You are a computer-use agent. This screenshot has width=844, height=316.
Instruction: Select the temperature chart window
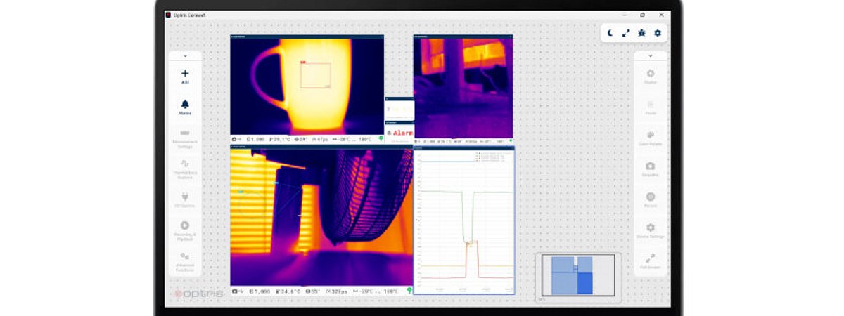(463, 220)
